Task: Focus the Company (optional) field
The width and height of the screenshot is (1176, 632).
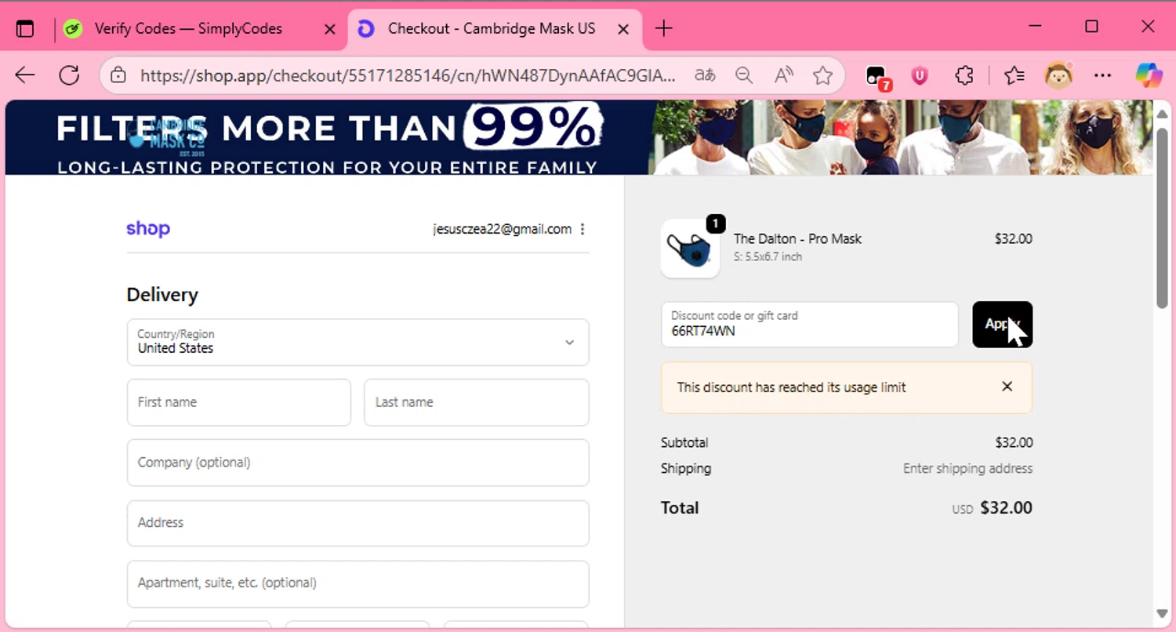Action: [x=358, y=463]
